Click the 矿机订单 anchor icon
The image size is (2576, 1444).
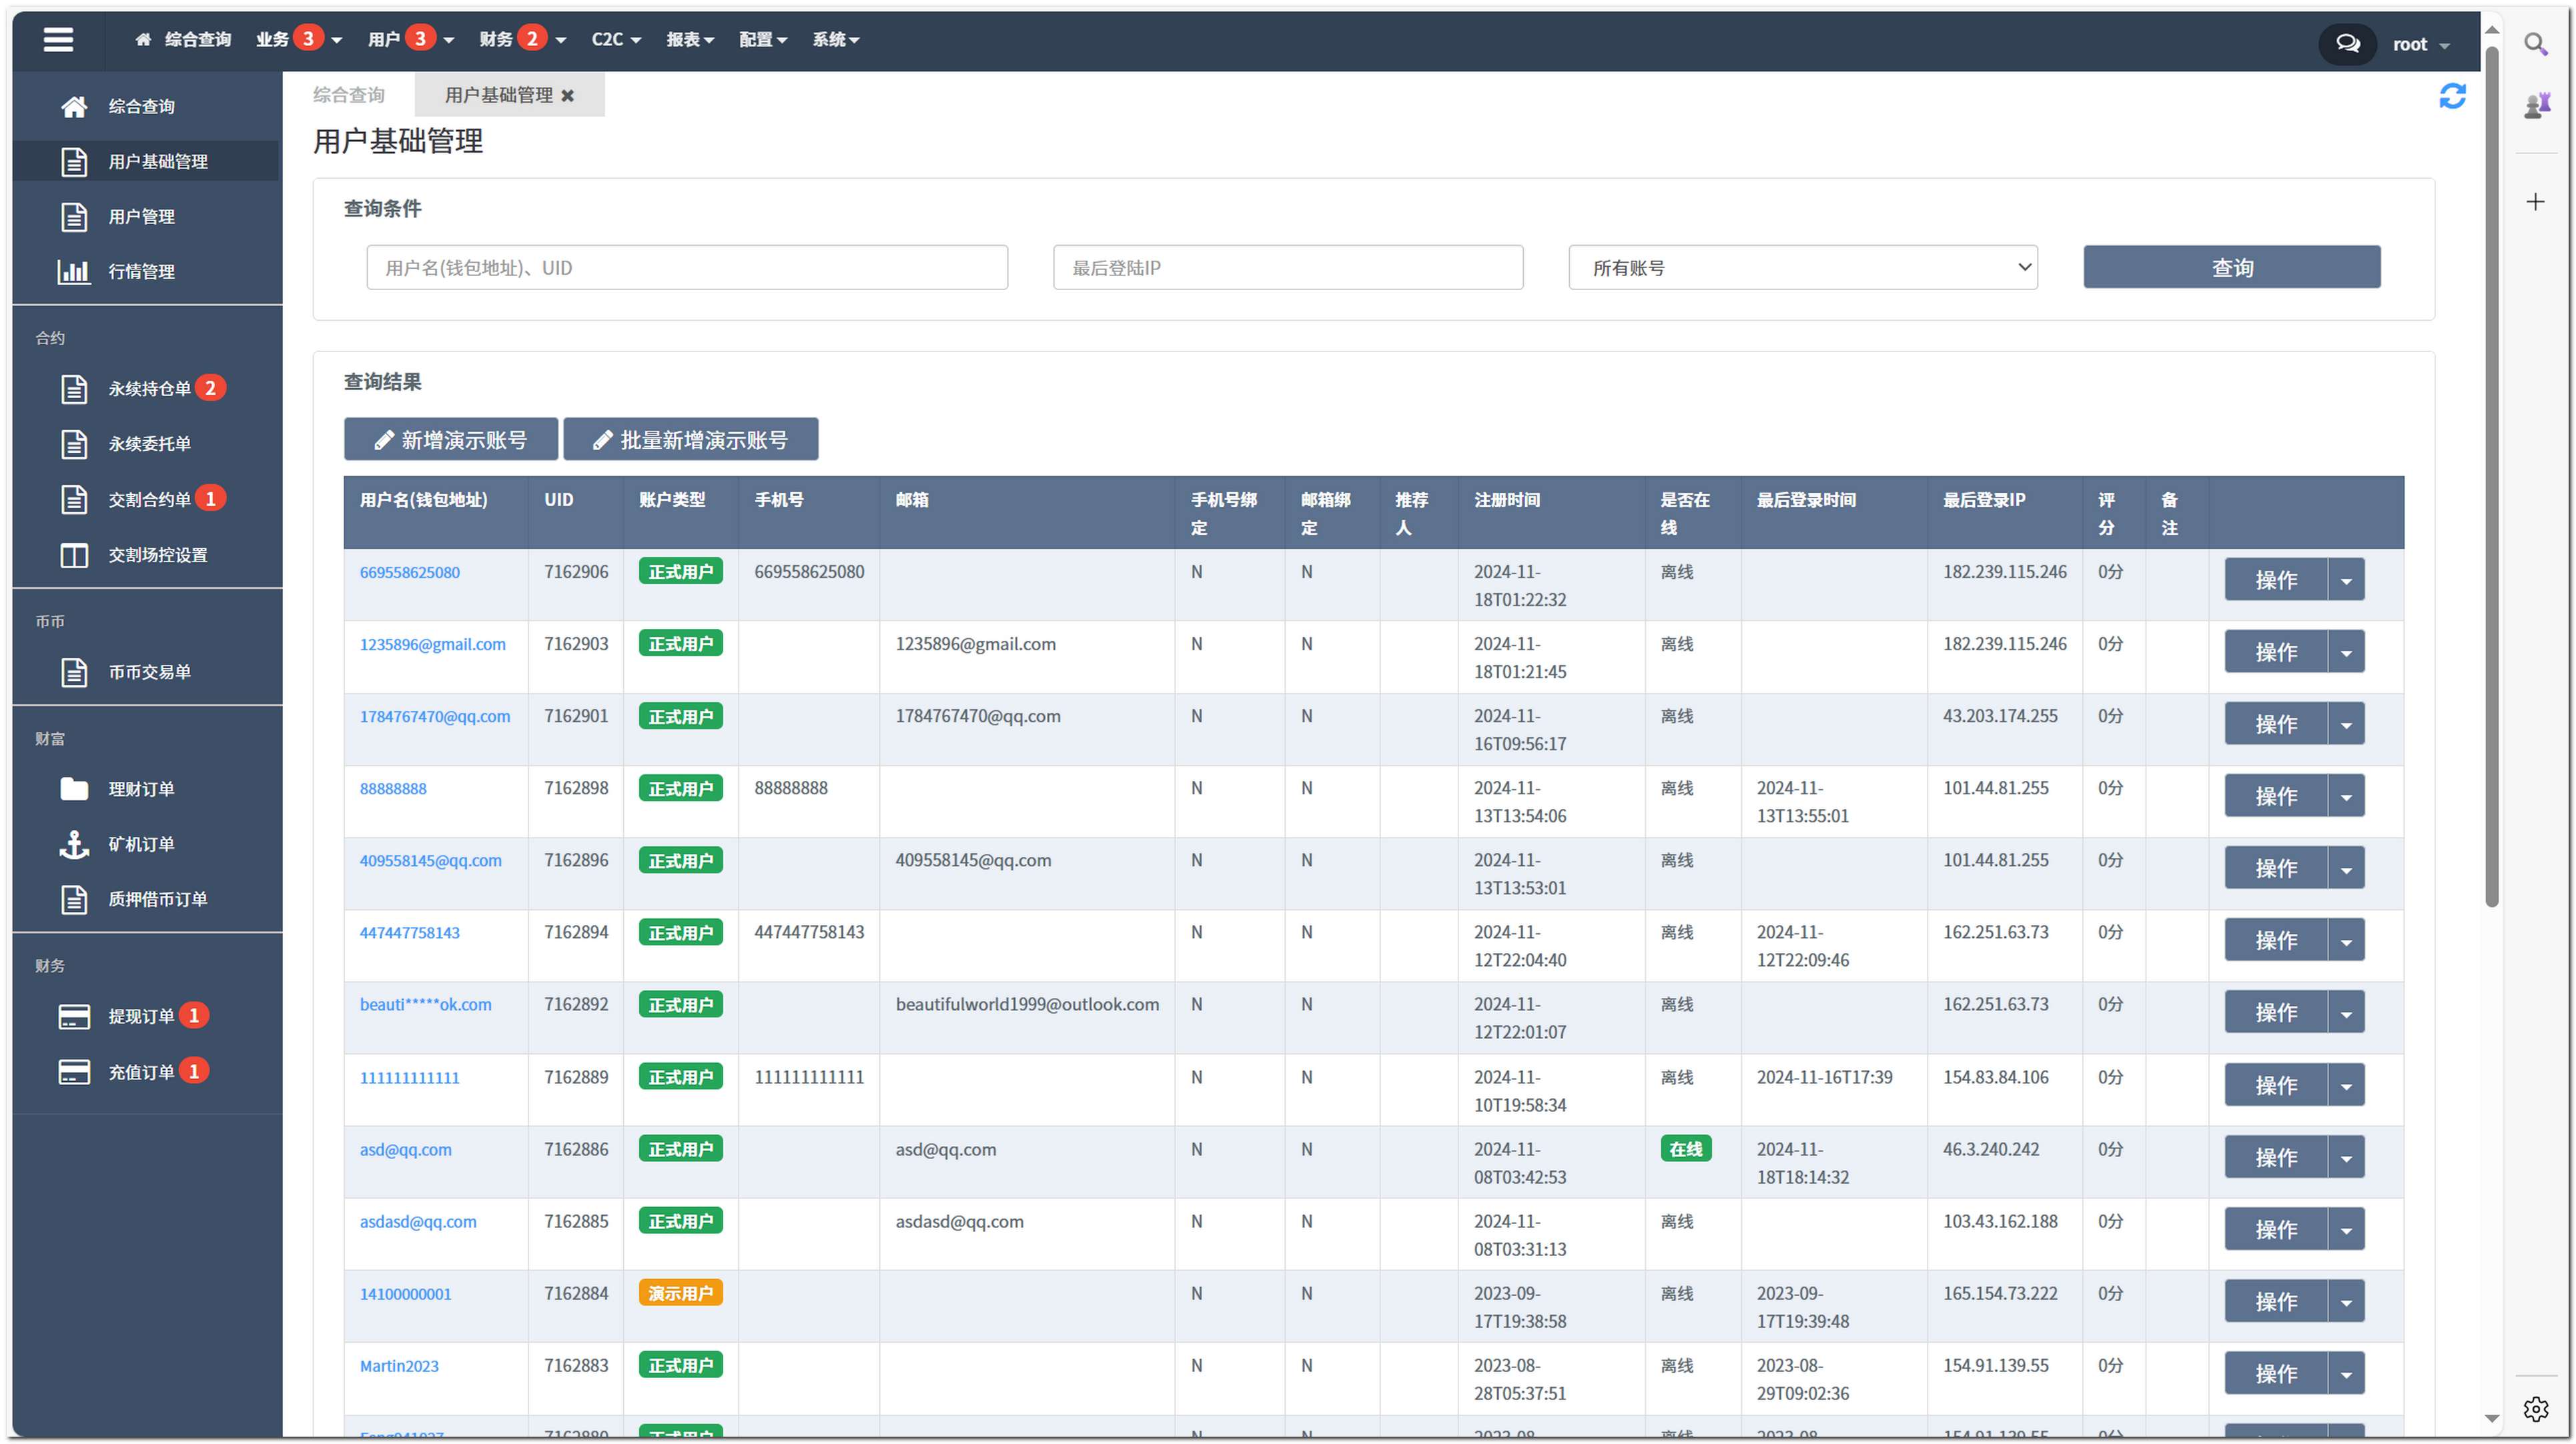tap(74, 844)
